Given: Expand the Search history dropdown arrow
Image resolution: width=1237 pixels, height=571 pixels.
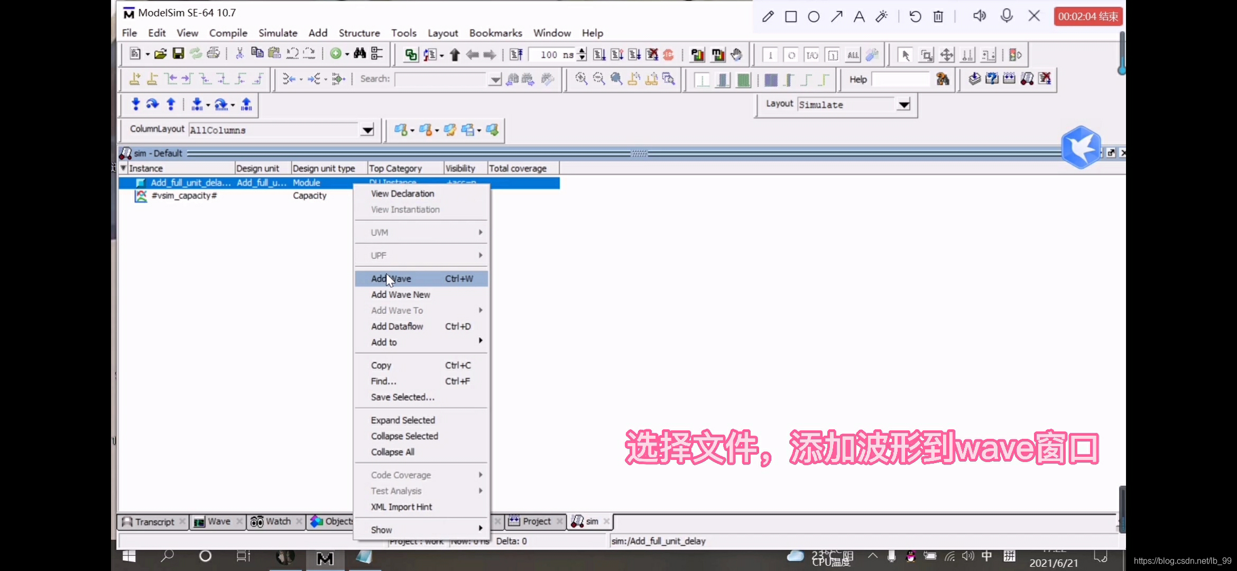Looking at the screenshot, I should [x=495, y=79].
